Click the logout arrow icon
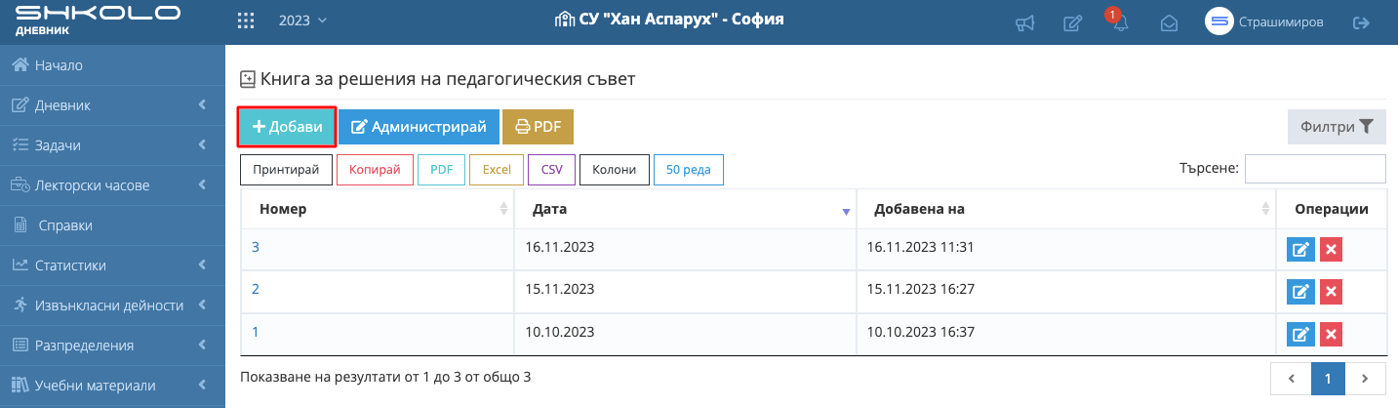 tap(1362, 21)
